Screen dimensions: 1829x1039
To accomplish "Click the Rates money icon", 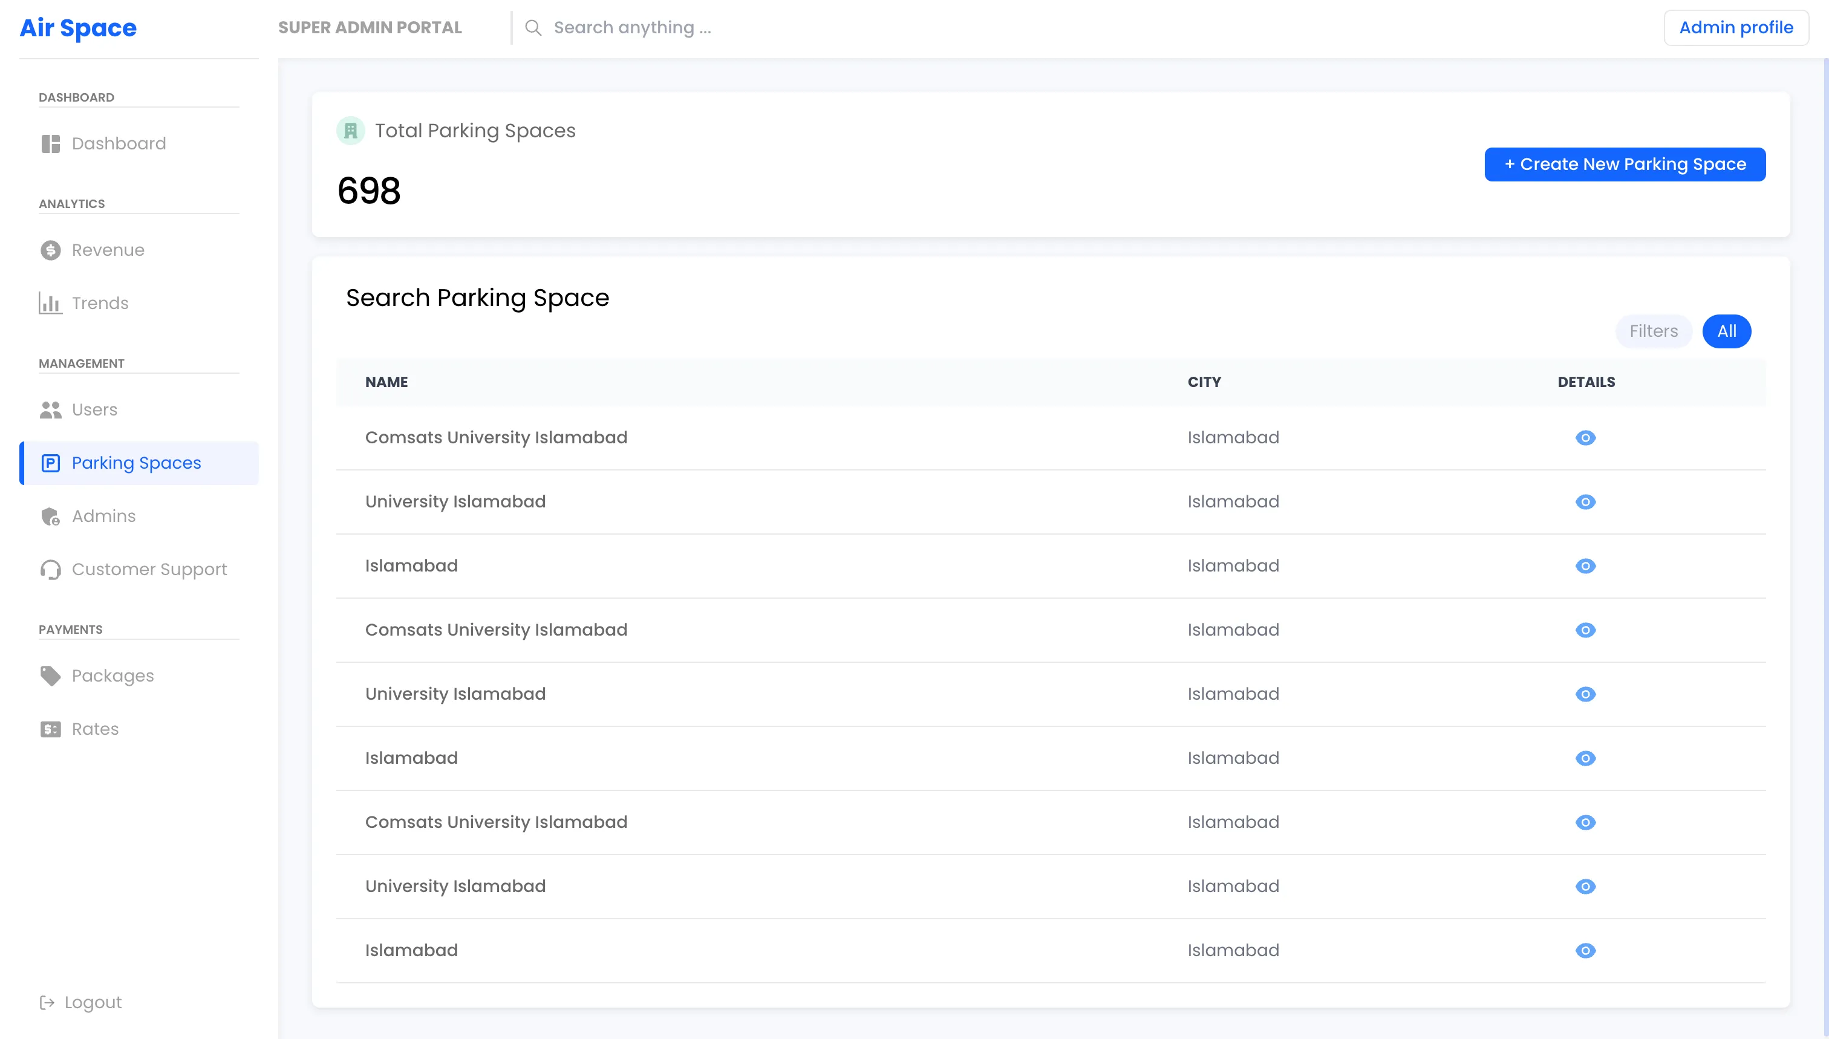I will [x=51, y=729].
